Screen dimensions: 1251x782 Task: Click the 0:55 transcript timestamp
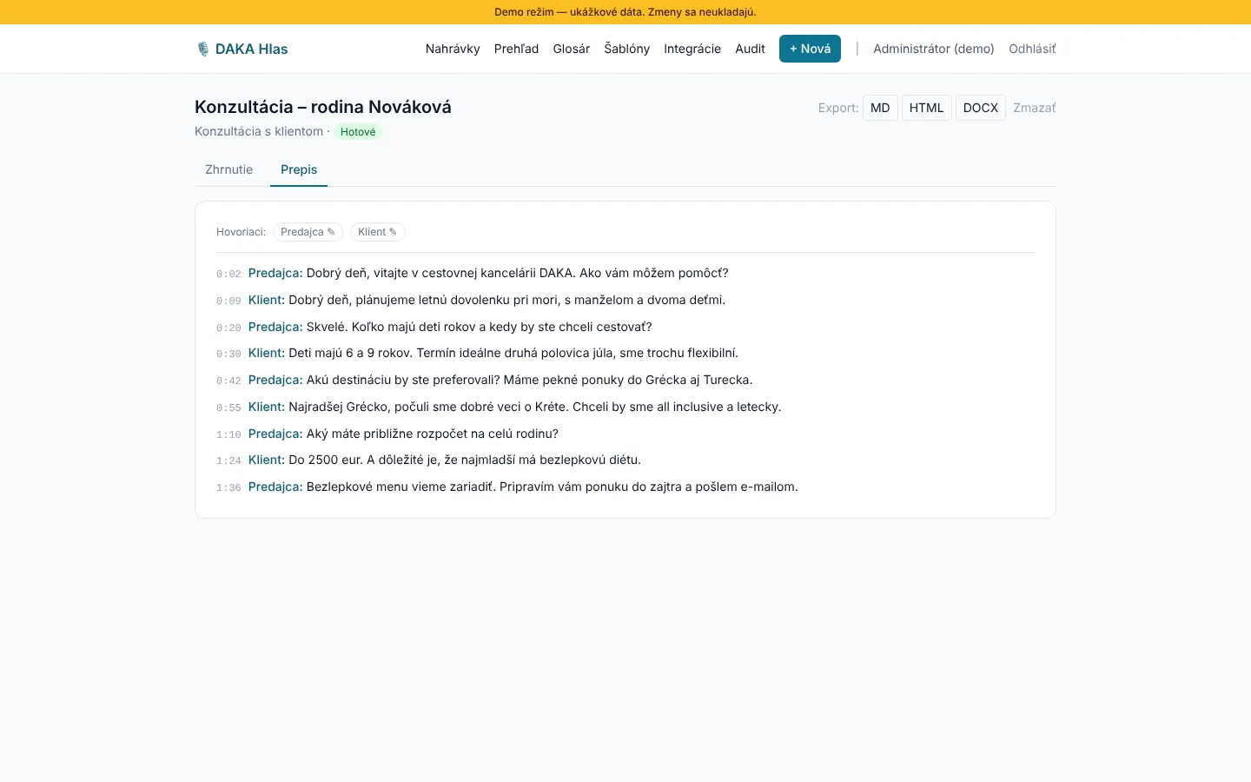(228, 408)
